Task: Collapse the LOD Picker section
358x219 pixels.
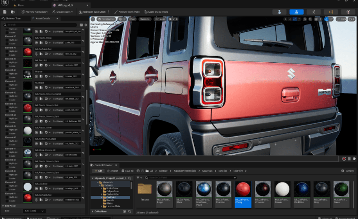Action: coord(3,206)
